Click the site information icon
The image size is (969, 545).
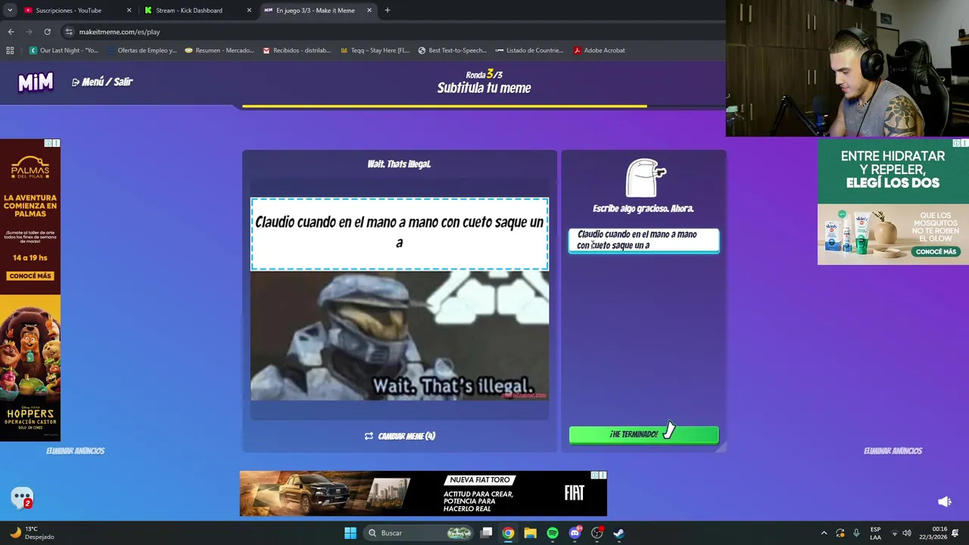[x=69, y=32]
